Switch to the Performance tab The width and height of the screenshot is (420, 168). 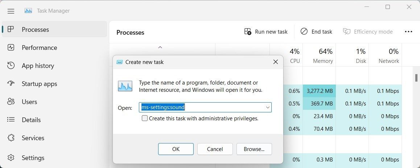(54, 47)
